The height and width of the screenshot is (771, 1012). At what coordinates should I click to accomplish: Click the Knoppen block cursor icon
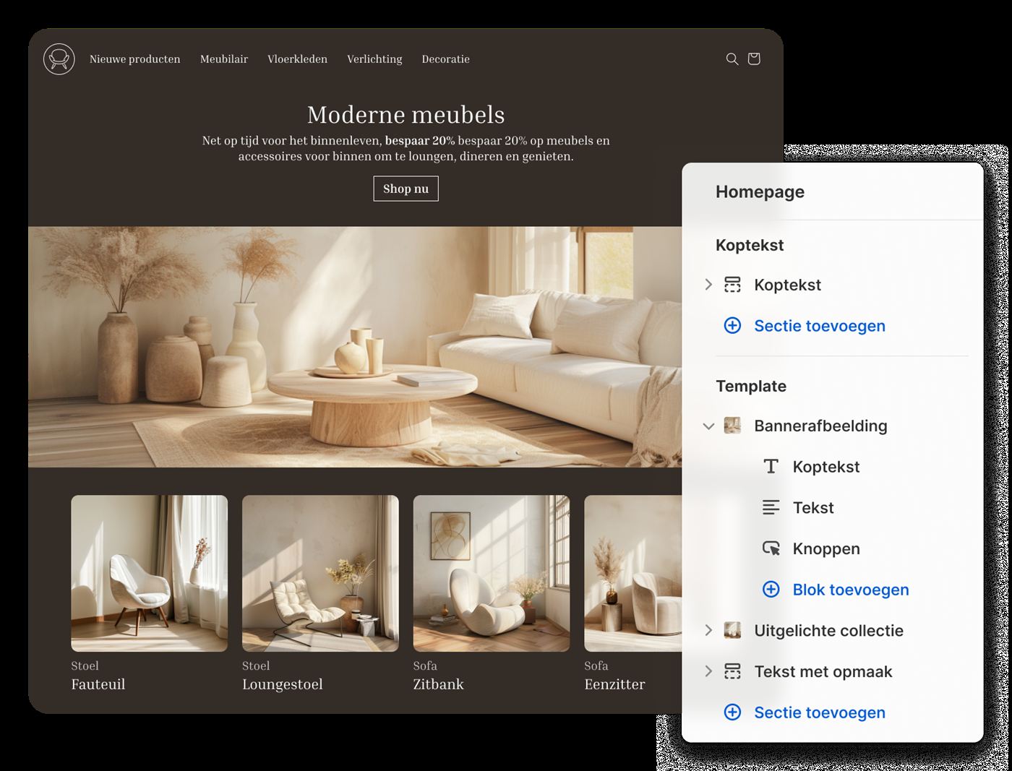(771, 548)
